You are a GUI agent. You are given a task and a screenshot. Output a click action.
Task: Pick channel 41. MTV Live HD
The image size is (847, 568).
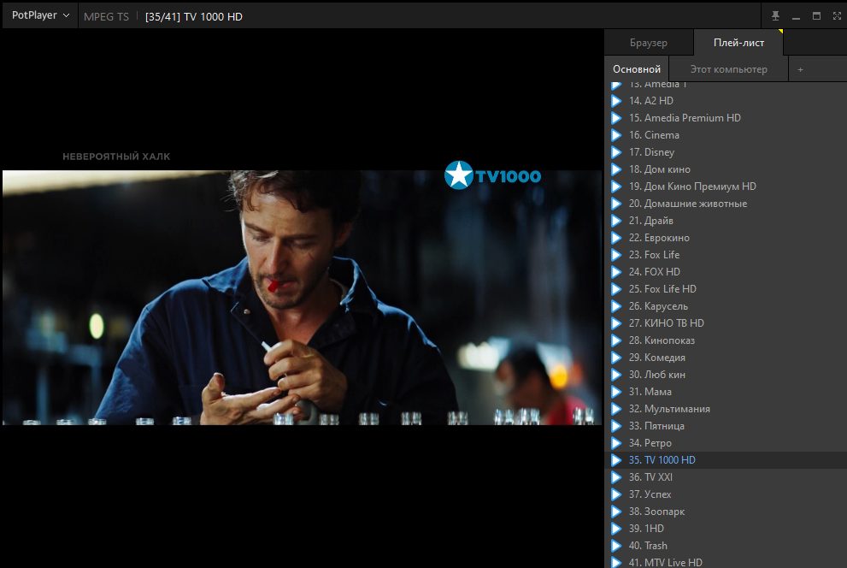(726, 563)
